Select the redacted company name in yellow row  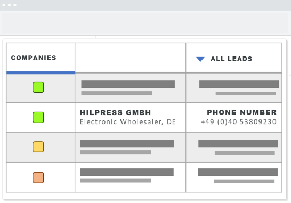[x=127, y=144]
